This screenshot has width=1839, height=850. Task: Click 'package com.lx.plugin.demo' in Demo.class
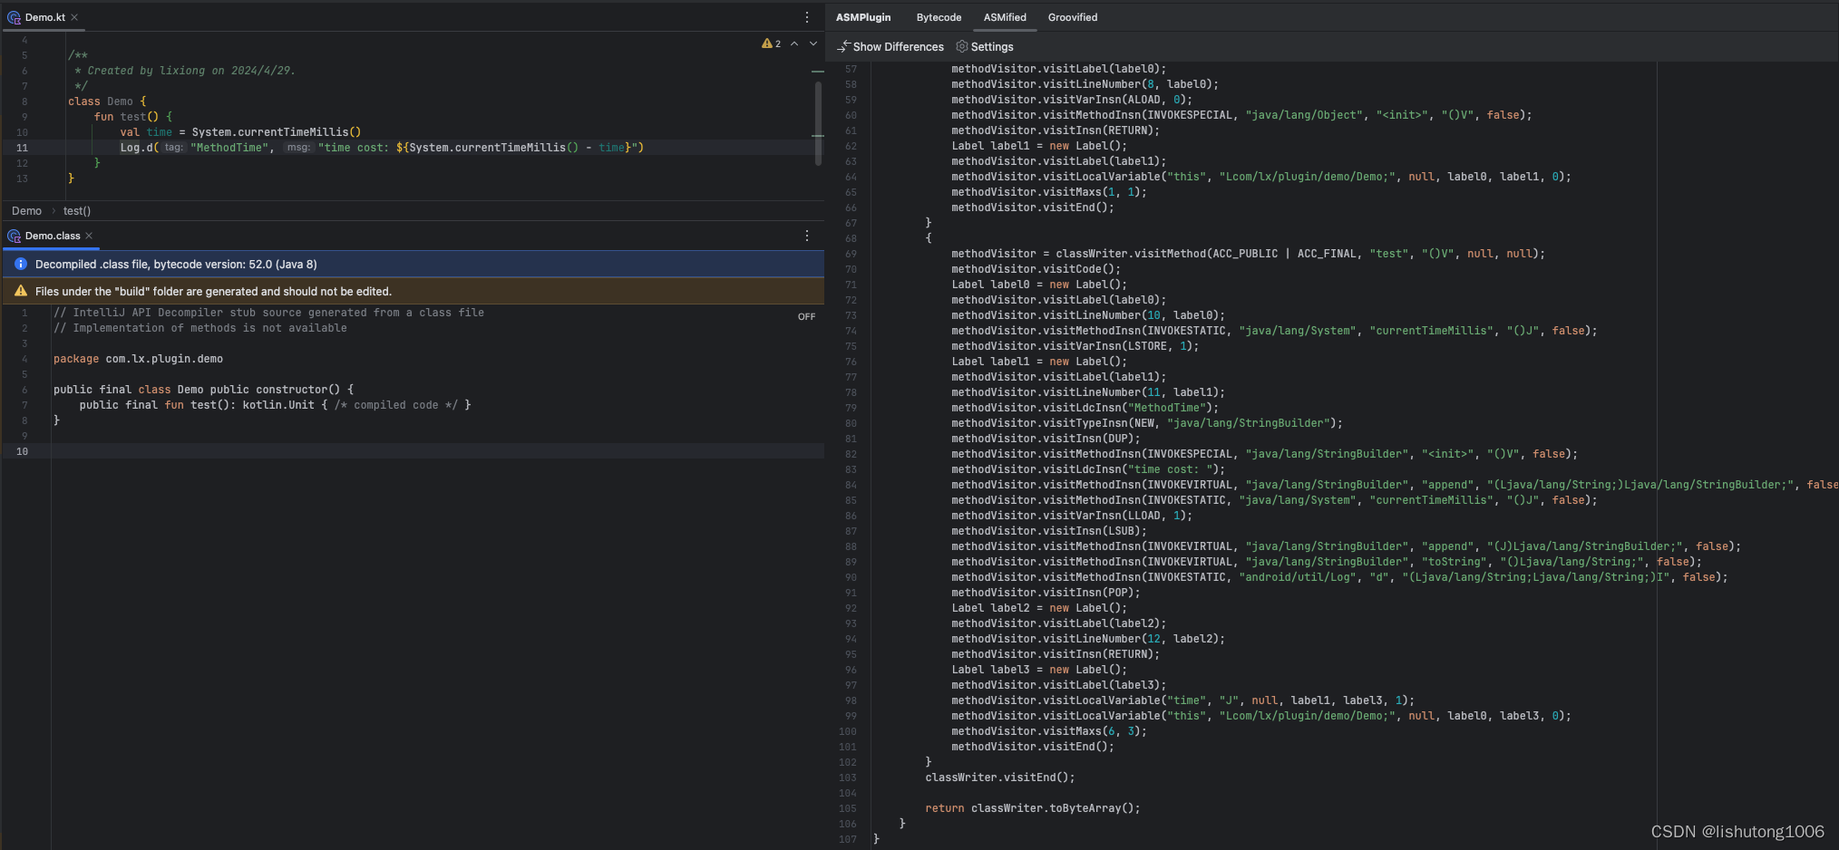[138, 359]
